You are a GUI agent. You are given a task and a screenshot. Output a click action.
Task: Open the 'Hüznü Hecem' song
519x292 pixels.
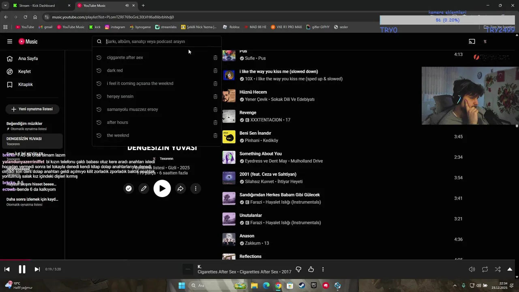[253, 92]
